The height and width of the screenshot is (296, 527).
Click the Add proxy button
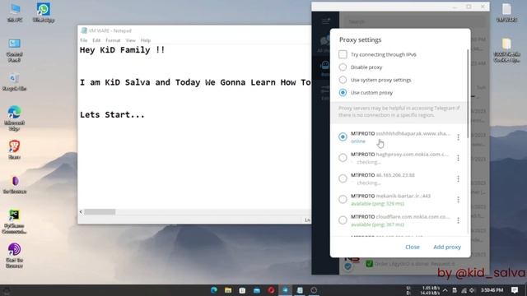tap(447, 247)
